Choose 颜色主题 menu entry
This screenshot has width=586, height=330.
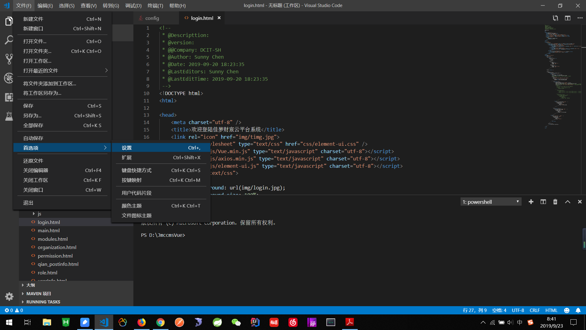click(x=161, y=206)
